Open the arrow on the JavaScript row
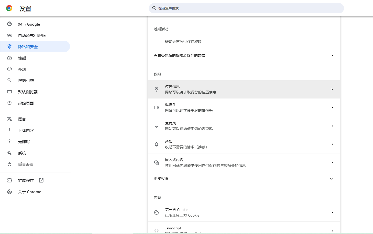Viewport: 373px width, 234px height. [332, 231]
